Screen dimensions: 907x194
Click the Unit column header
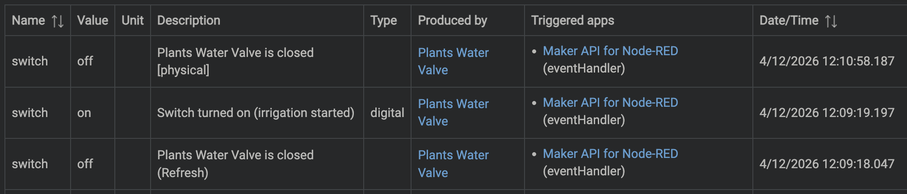point(133,20)
